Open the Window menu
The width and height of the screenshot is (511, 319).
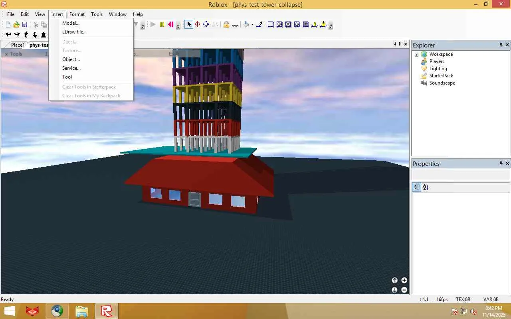[x=118, y=14]
